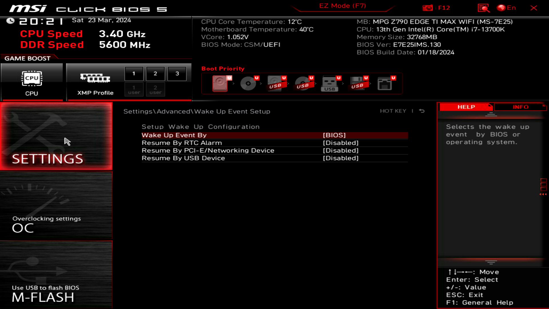Viewport: 549px width, 309px height.
Task: Select XMP profile button number 2
Action: tap(156, 74)
